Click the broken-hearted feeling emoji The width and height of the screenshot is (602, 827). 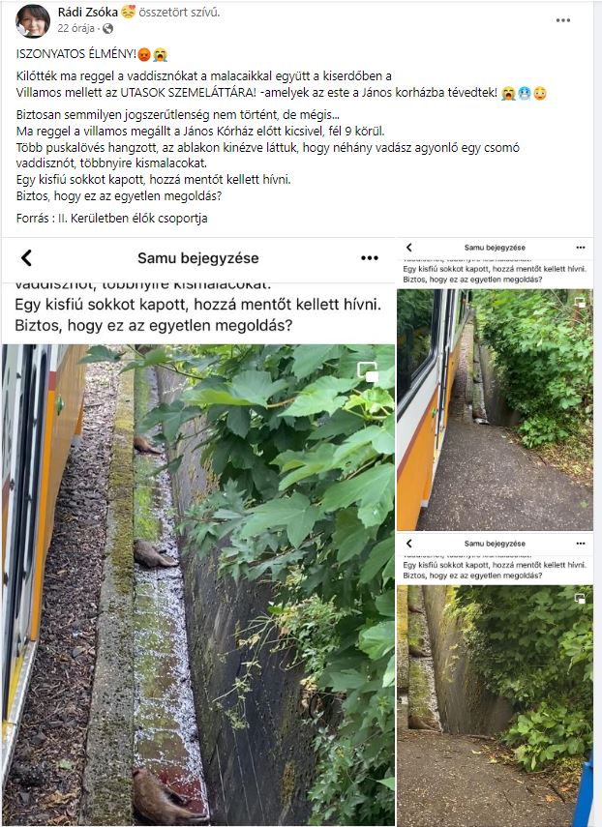pyautogui.click(x=128, y=12)
